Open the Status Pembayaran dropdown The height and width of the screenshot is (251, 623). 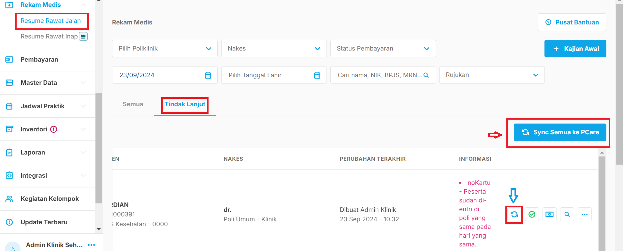(x=383, y=49)
